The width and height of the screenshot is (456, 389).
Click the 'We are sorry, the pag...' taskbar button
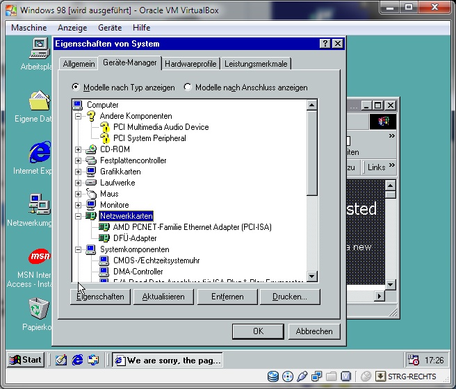(x=168, y=361)
